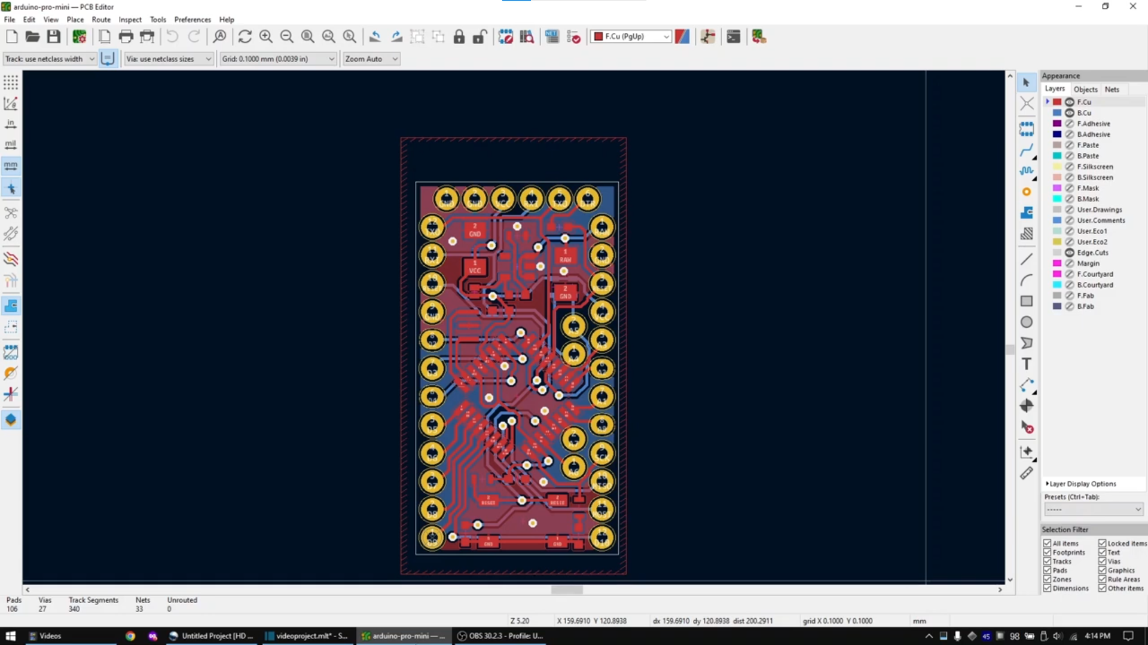Image resolution: width=1148 pixels, height=645 pixels.
Task: Click the Zoom Out icon
Action: point(286,37)
